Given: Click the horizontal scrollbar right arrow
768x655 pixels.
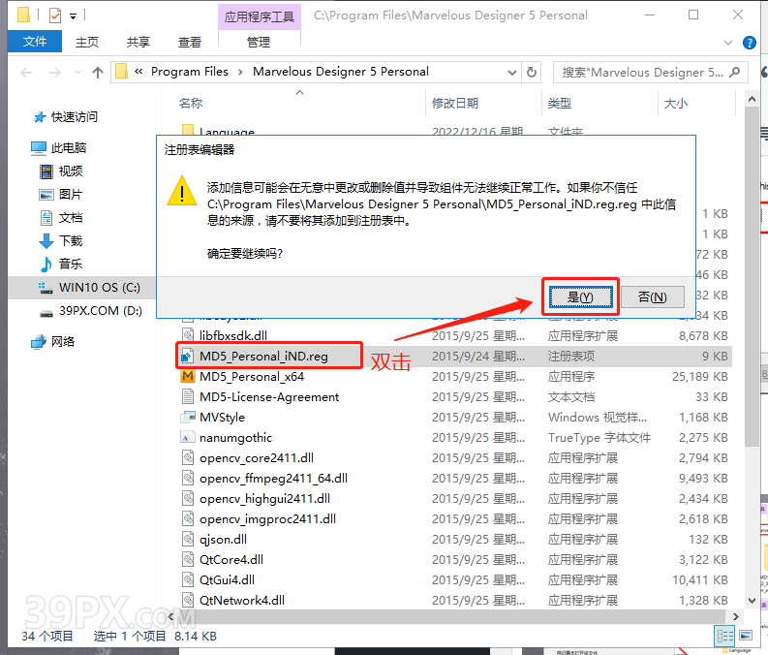Looking at the screenshot, I should pyautogui.click(x=736, y=616).
